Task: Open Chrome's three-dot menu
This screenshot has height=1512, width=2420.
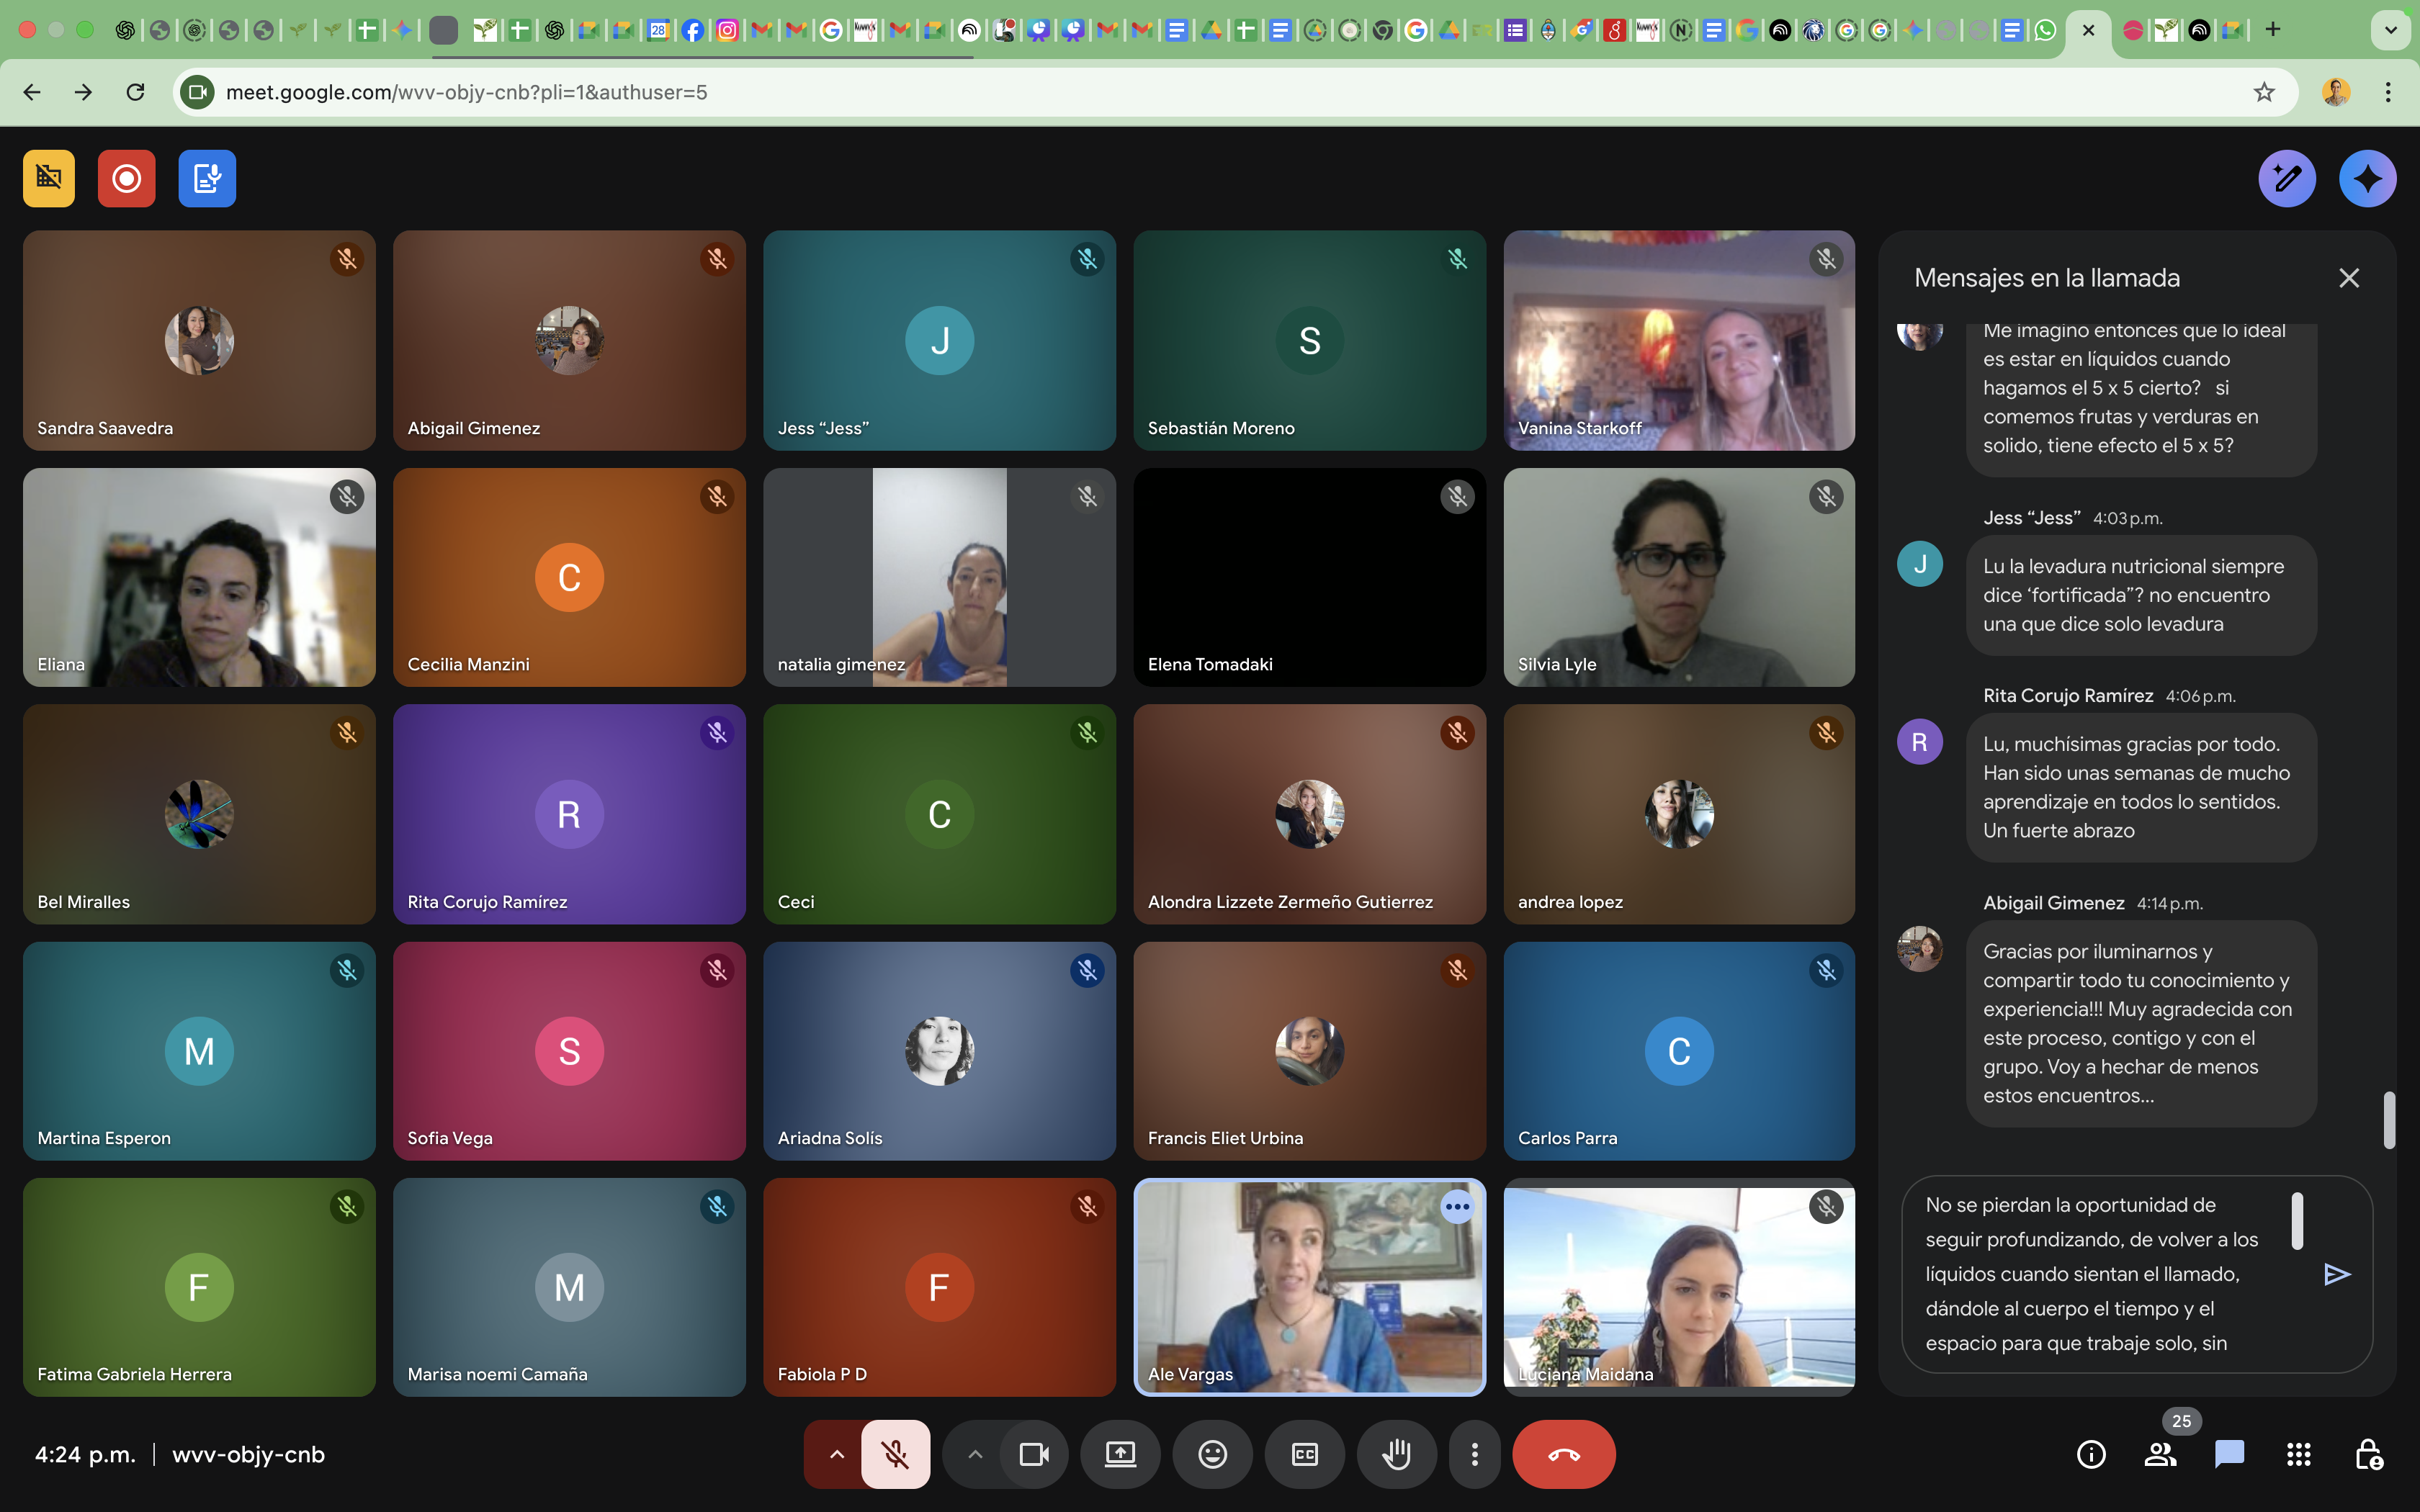Action: point(2388,92)
